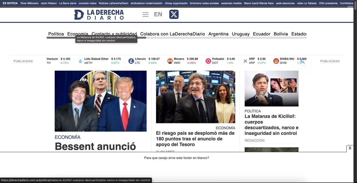Click the XRP coin icon
Image resolution: width=357 pixels, height=183 pixels.
tap(245, 61)
